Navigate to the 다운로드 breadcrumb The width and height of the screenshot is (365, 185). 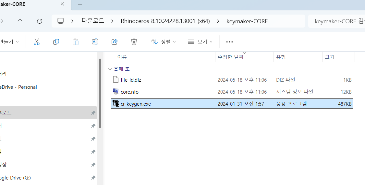[93, 21]
